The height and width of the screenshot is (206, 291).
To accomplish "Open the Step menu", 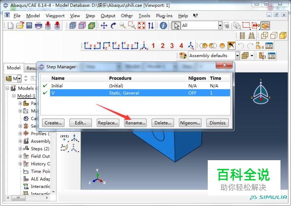I will point(90,16).
